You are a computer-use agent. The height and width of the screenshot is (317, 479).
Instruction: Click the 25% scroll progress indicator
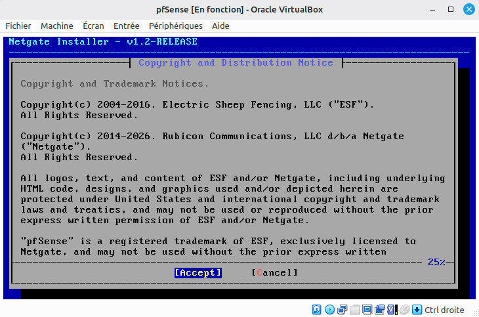click(436, 262)
